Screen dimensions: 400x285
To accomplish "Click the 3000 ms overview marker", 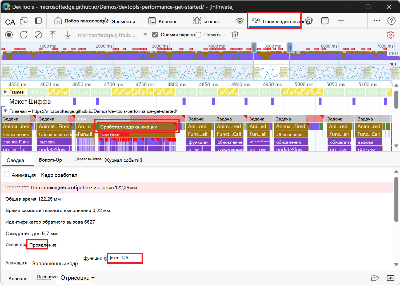I will pyautogui.click(x=160, y=46).
